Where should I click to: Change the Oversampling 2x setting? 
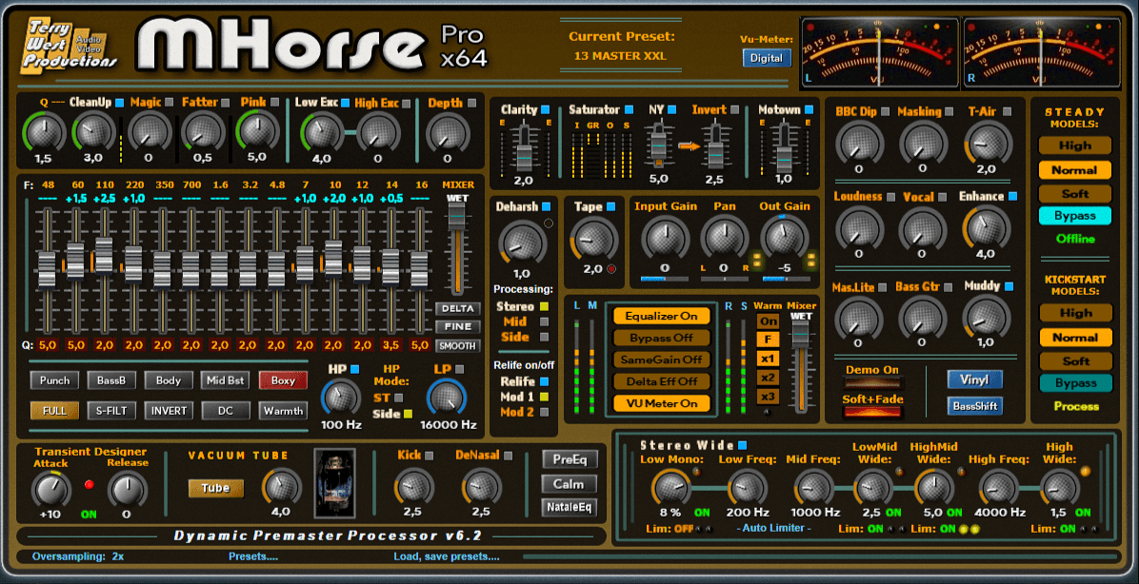[x=78, y=557]
